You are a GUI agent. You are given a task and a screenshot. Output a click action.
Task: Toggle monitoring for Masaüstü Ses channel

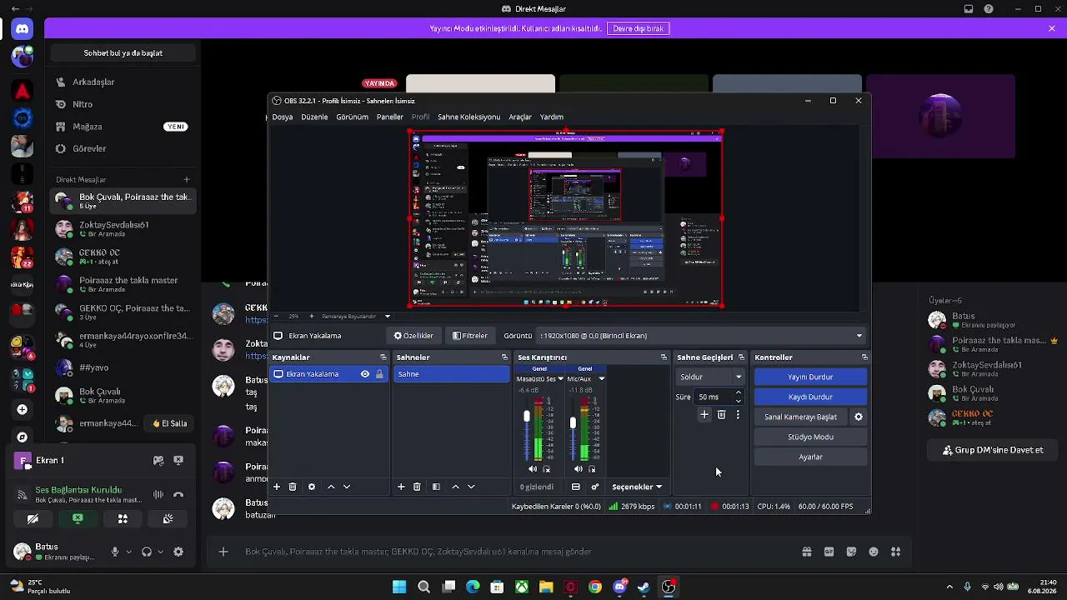(547, 469)
